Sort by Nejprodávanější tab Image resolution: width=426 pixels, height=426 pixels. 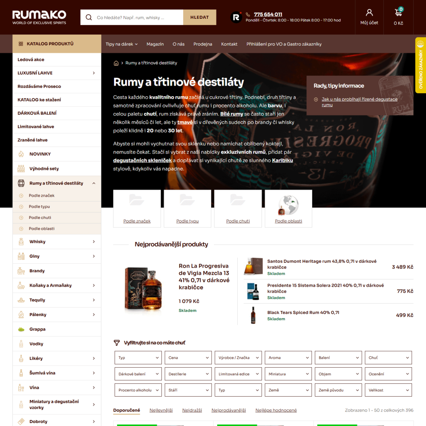pyautogui.click(x=229, y=410)
